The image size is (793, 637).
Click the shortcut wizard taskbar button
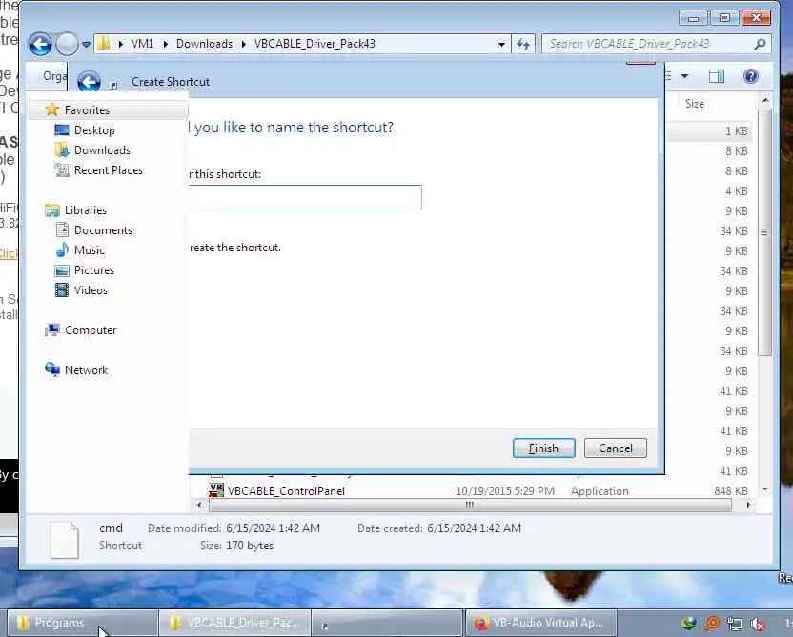click(x=387, y=624)
